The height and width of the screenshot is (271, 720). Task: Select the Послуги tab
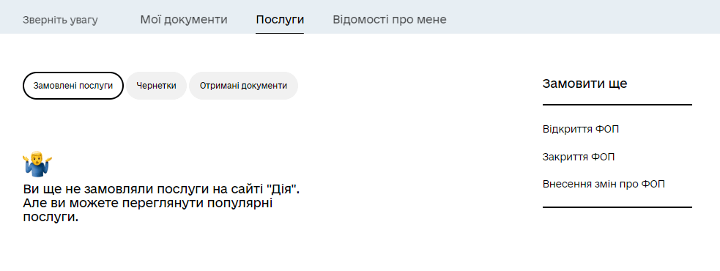point(280,20)
